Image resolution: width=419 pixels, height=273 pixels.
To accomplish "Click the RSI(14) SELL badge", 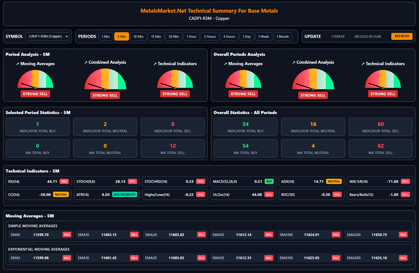I will (64, 181).
